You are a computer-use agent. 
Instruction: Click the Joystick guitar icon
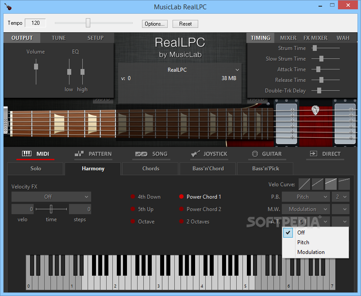click(195, 154)
